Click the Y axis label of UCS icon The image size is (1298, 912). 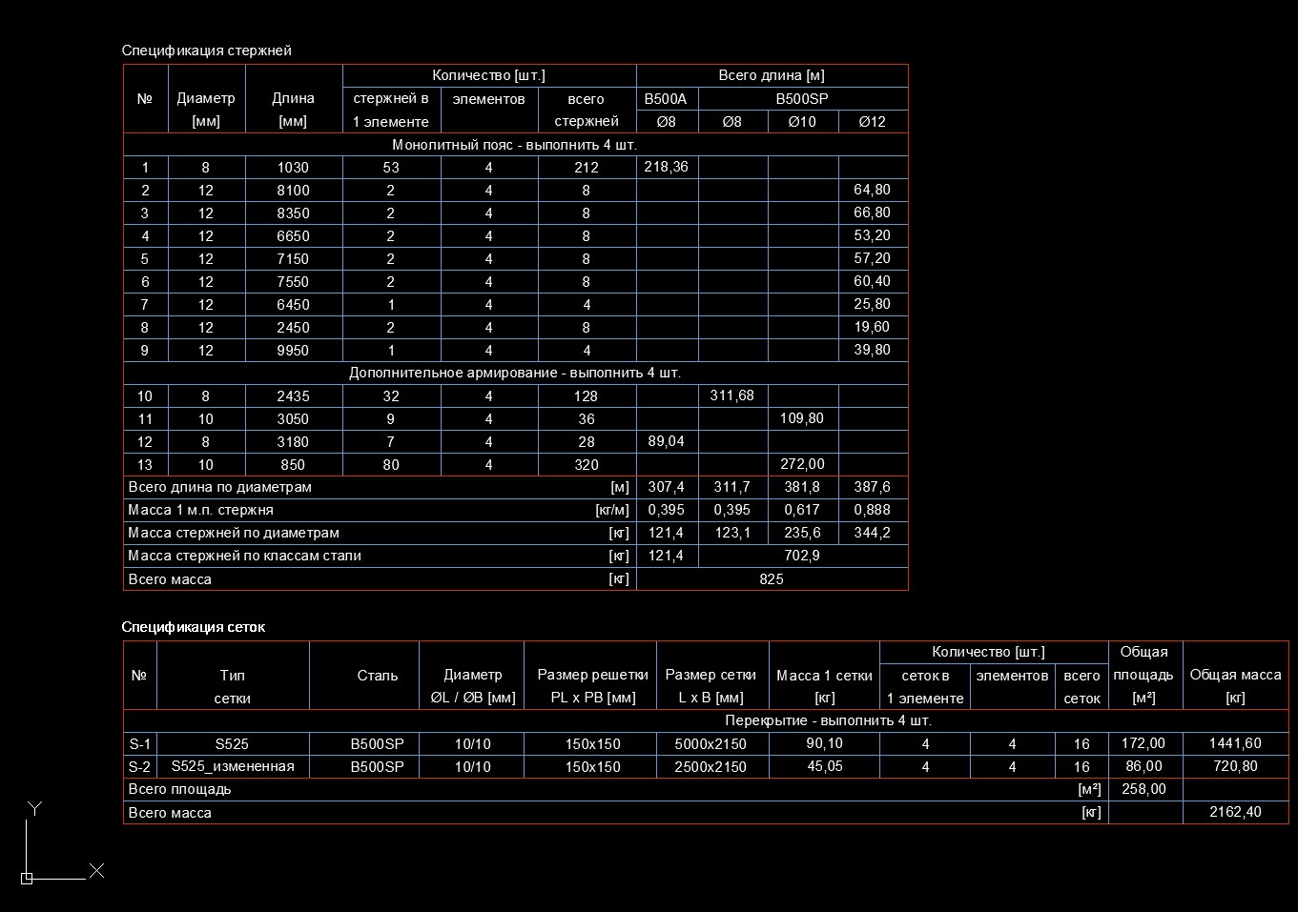tap(35, 808)
